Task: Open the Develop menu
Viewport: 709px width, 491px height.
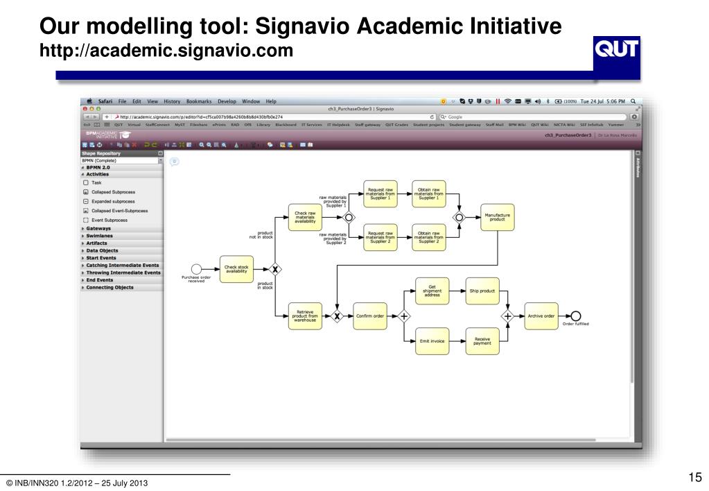Action: pyautogui.click(x=227, y=101)
